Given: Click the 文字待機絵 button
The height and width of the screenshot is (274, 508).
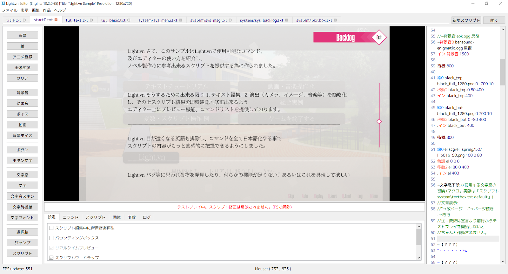Looking at the screenshot, I should 22,207.
